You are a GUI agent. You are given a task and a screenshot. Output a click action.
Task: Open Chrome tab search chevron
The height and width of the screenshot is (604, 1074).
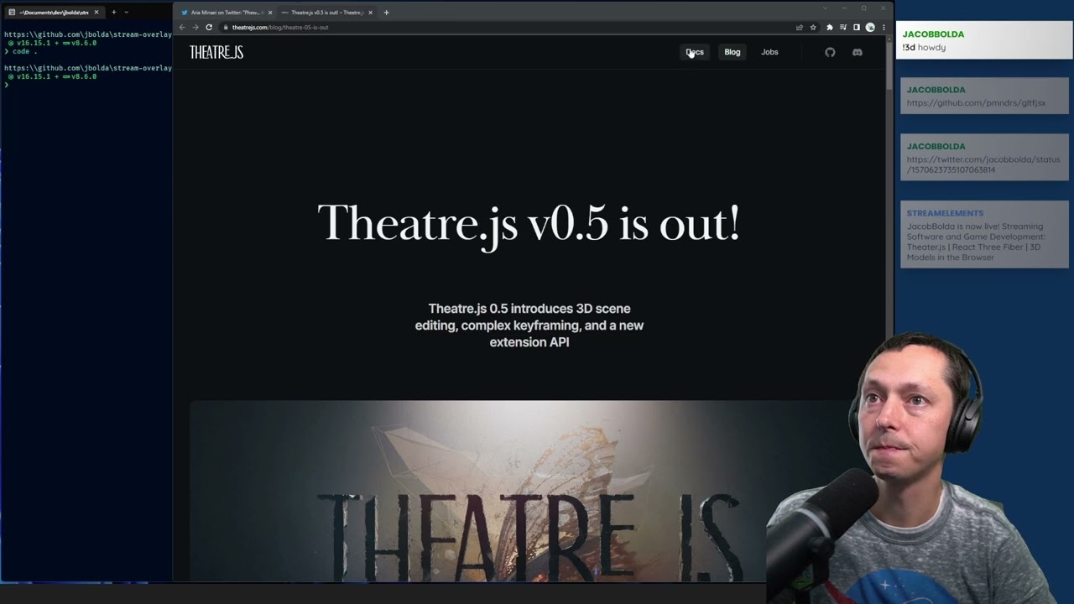826,8
